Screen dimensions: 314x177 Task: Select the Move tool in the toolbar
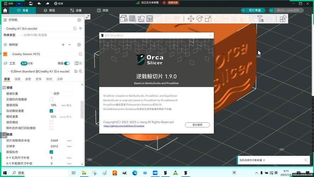tap(191, 19)
